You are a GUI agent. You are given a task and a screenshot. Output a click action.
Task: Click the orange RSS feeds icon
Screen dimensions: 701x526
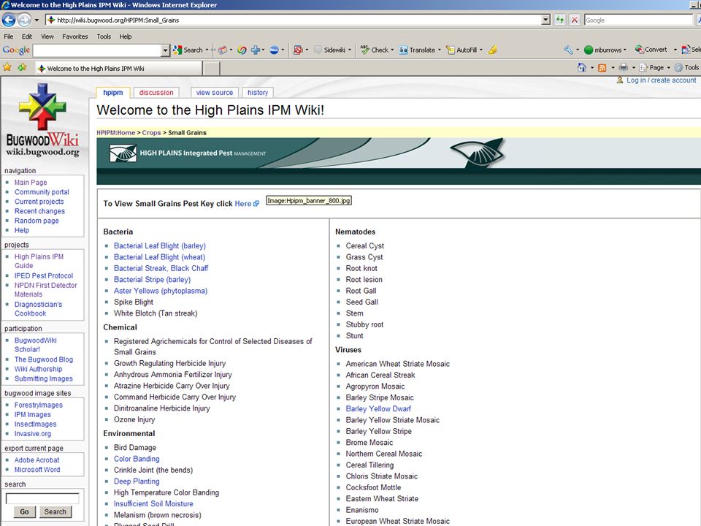click(x=602, y=67)
